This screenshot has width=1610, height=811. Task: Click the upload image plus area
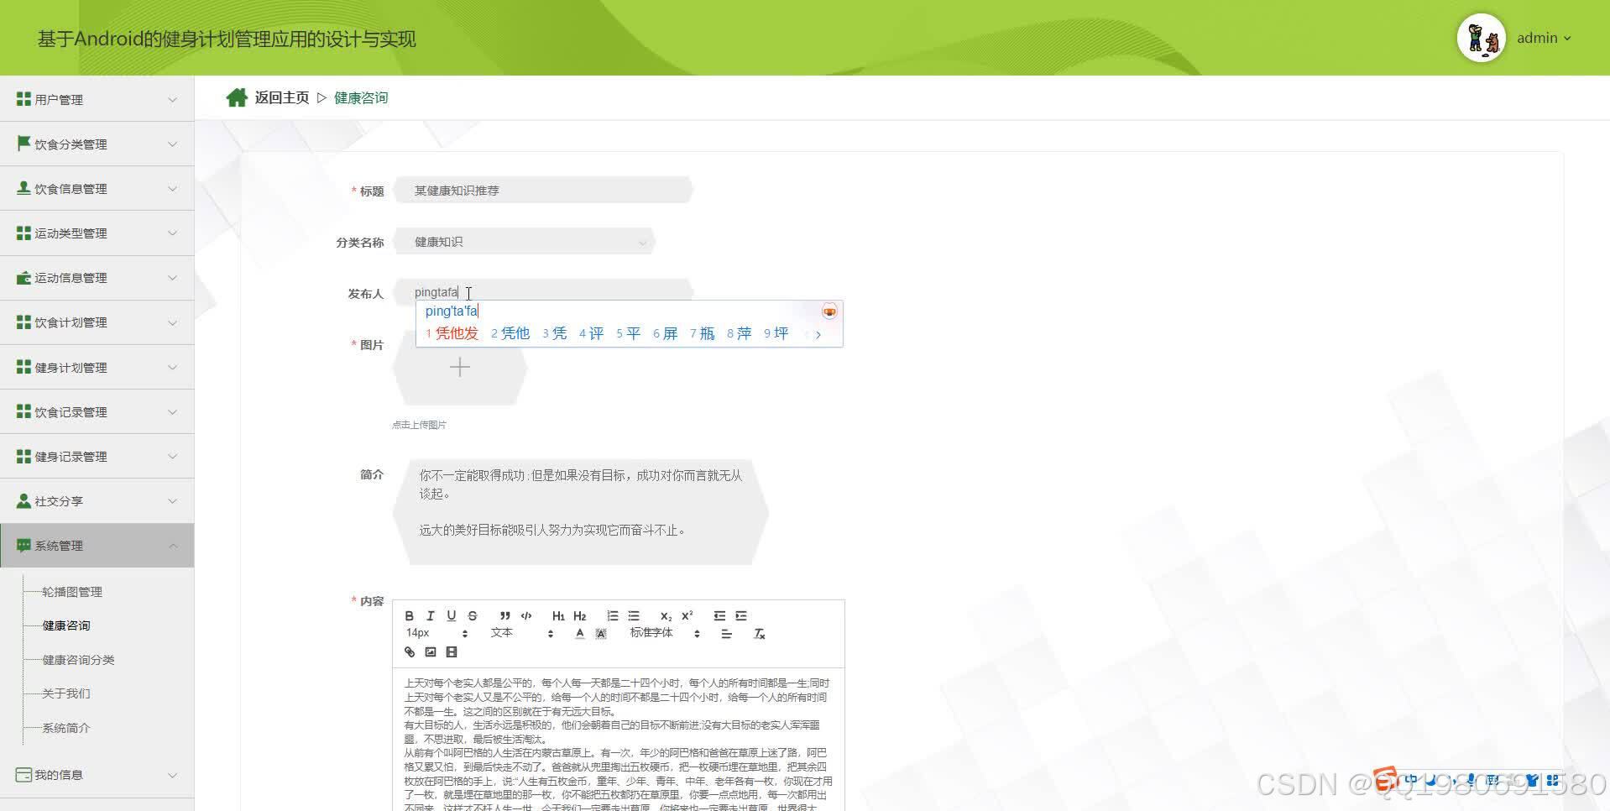[460, 367]
